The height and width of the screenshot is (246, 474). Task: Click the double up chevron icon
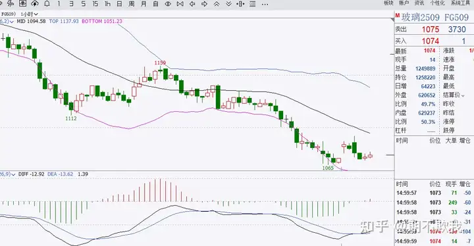(x=217, y=4)
